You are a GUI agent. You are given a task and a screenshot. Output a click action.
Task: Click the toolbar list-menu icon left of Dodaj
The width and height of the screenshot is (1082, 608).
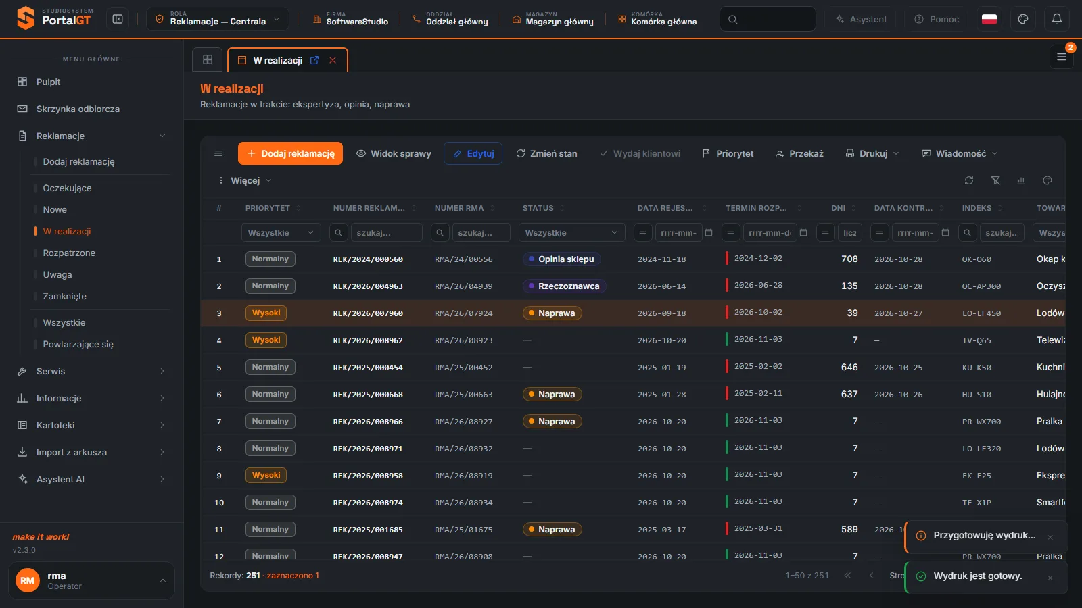pyautogui.click(x=218, y=153)
